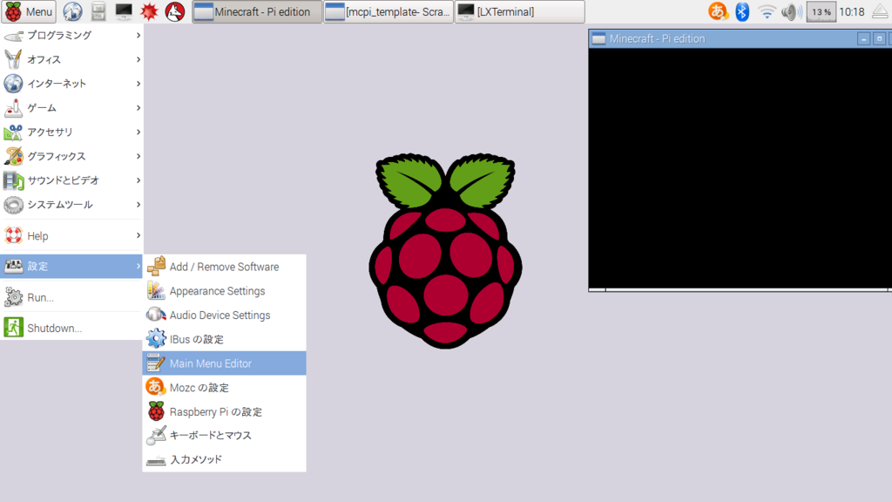Click the Mozc orange あ icon in submenu
The image size is (892, 502).
pos(156,387)
